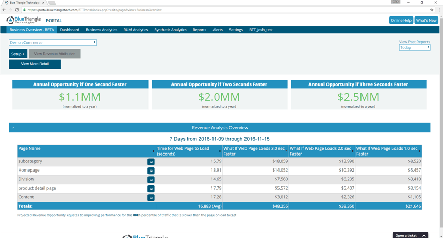
Task: Open BTT_josh_test account menu
Action: pyautogui.click(x=261, y=30)
